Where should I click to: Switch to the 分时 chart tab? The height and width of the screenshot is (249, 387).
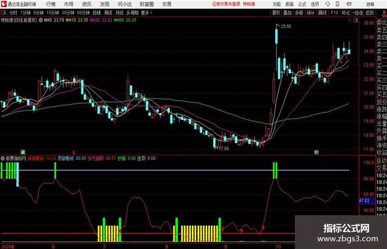[x=14, y=13]
